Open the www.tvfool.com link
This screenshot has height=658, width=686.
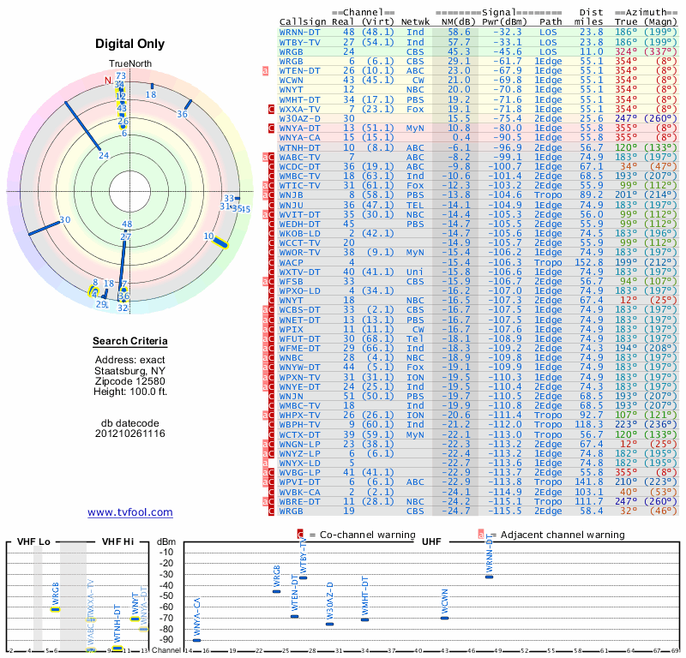point(129,512)
